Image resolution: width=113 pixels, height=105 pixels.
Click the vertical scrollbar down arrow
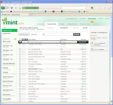click(x=112, y=101)
